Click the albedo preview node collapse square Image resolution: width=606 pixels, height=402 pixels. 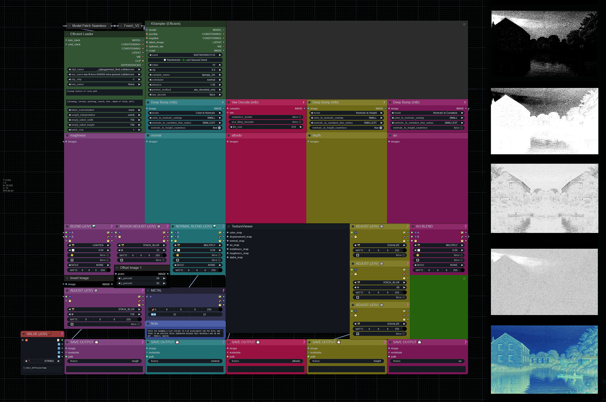(x=229, y=136)
